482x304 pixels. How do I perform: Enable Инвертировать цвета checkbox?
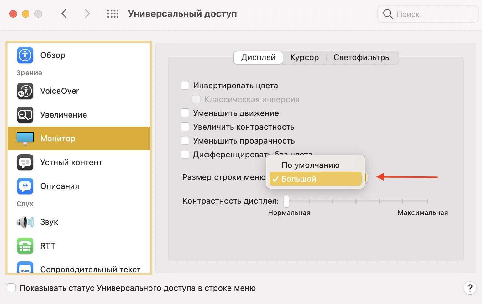point(185,86)
